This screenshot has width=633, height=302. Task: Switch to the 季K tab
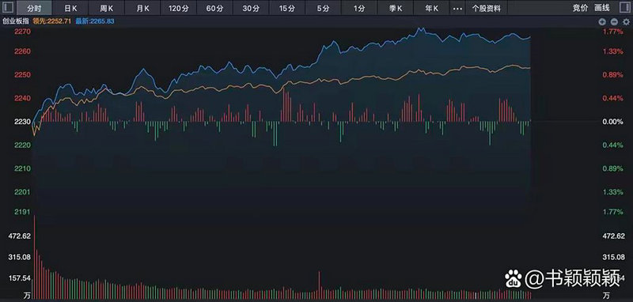pyautogui.click(x=395, y=8)
